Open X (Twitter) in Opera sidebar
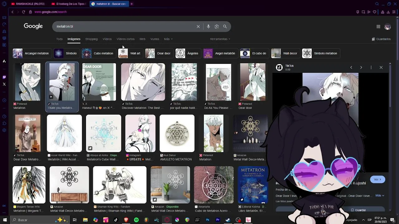The width and height of the screenshot is (399, 224). tap(4, 84)
